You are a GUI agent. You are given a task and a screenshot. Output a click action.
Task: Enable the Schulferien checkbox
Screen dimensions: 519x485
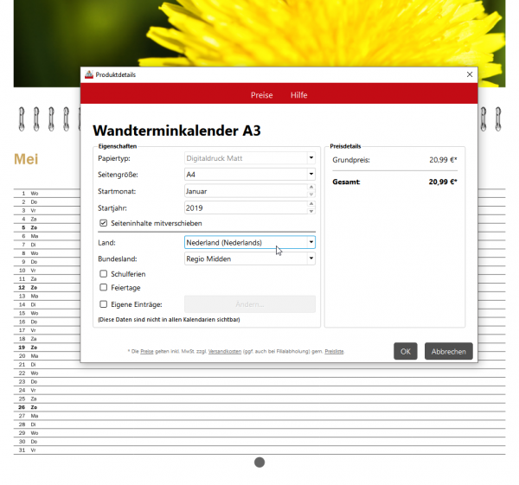pyautogui.click(x=104, y=274)
